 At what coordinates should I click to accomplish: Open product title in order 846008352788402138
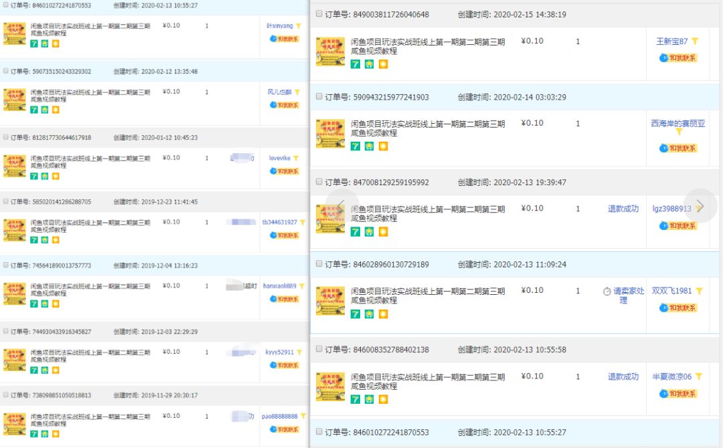tap(428, 382)
